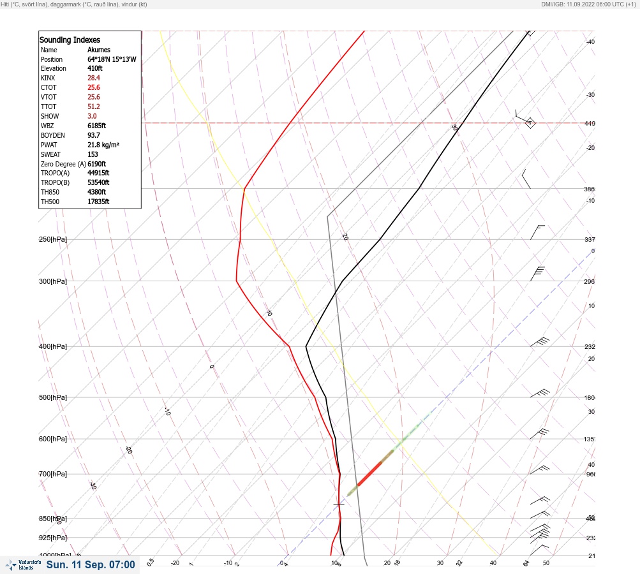
Task: Click the wind barb at 300 hPa
Action: click(x=537, y=274)
